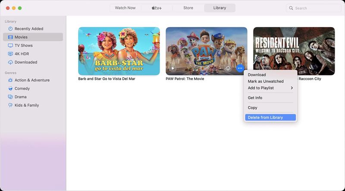345x191 pixels.
Task: Click the red close window button
Action: 8,8
